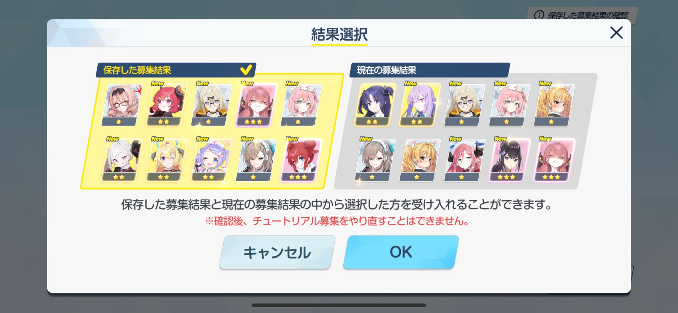Tap the lavender-haired two-star card in current results
The width and height of the screenshot is (678, 313).
tap(418, 105)
